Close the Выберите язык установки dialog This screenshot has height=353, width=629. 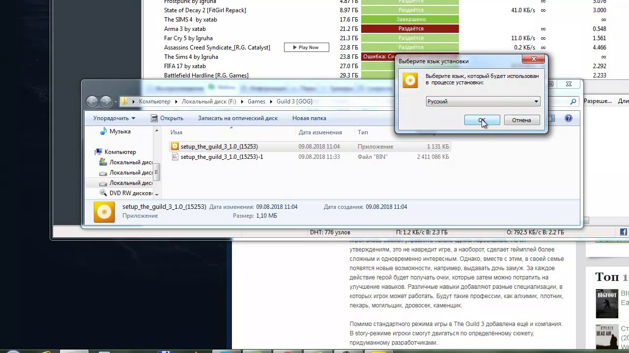(x=534, y=59)
